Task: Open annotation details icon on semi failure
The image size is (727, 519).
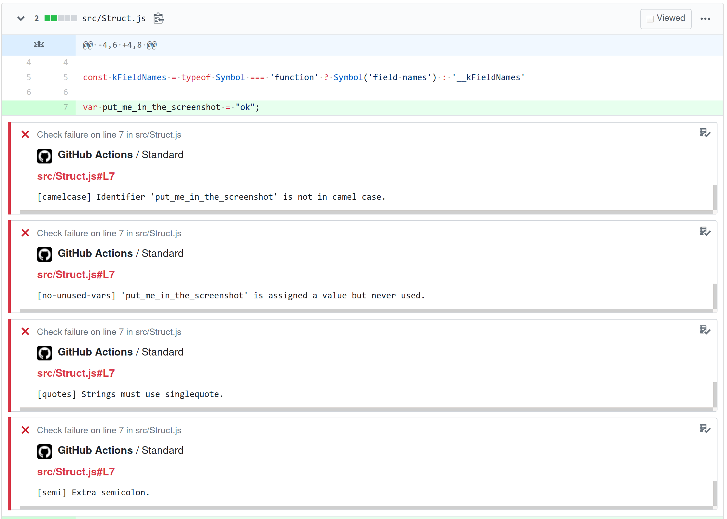Action: click(x=704, y=428)
